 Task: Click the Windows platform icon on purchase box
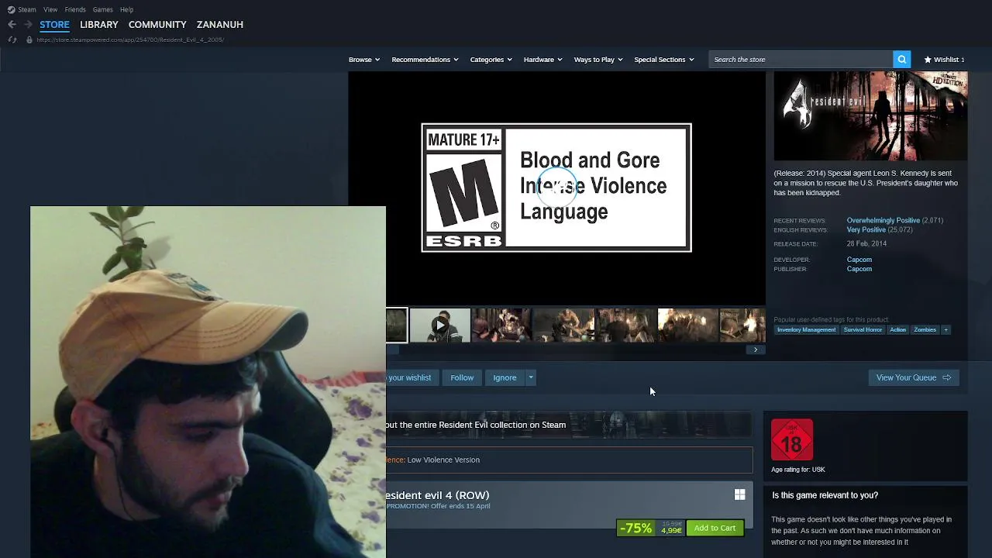(739, 494)
